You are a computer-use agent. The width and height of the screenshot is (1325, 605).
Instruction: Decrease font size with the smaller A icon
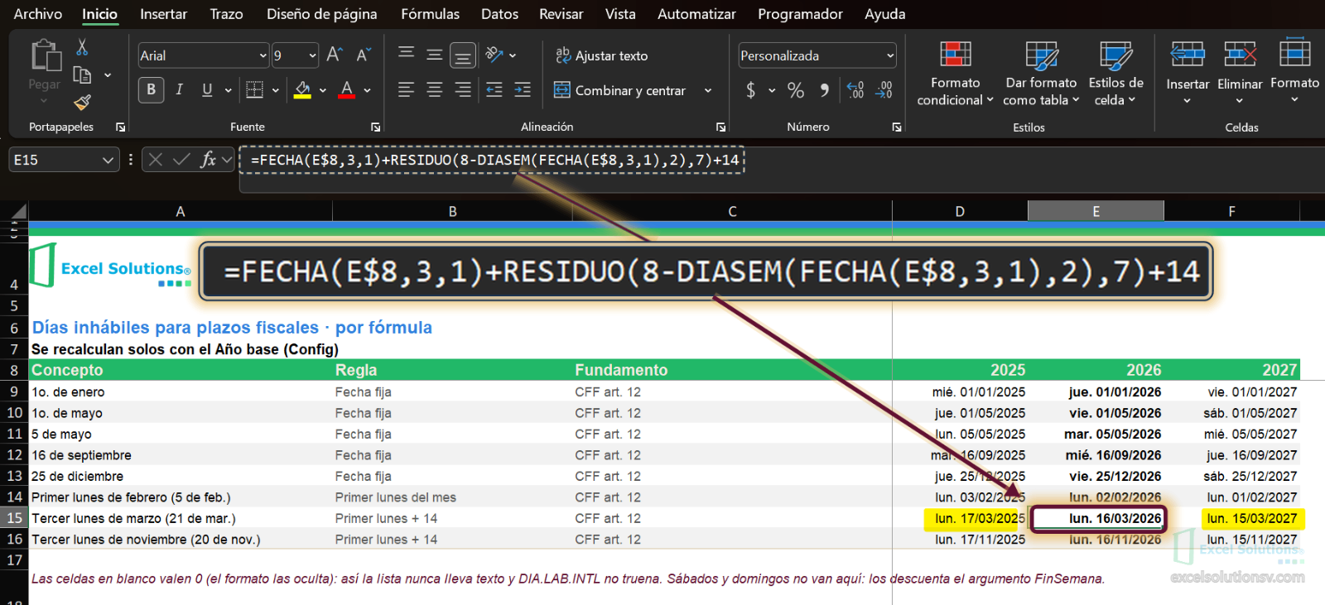363,55
